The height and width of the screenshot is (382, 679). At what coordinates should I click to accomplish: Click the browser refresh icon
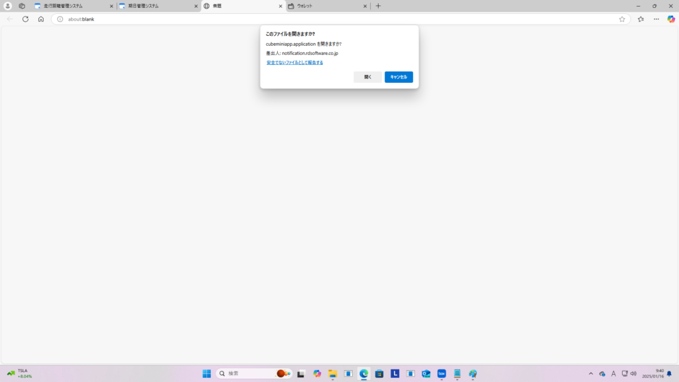[x=25, y=19]
